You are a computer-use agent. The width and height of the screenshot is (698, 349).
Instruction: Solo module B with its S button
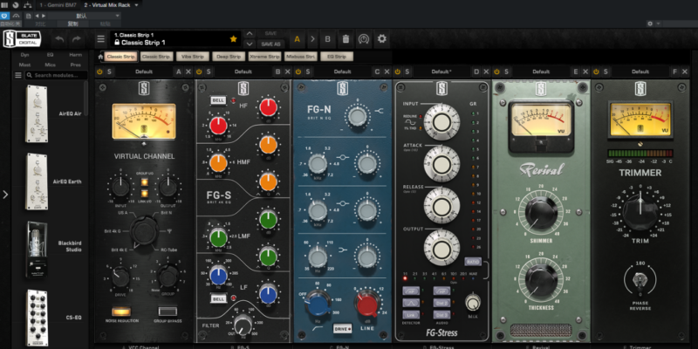[209, 72]
